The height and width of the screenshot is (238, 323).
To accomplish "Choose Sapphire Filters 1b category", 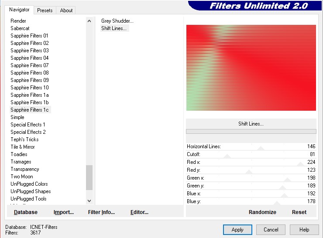I will 30,102.
